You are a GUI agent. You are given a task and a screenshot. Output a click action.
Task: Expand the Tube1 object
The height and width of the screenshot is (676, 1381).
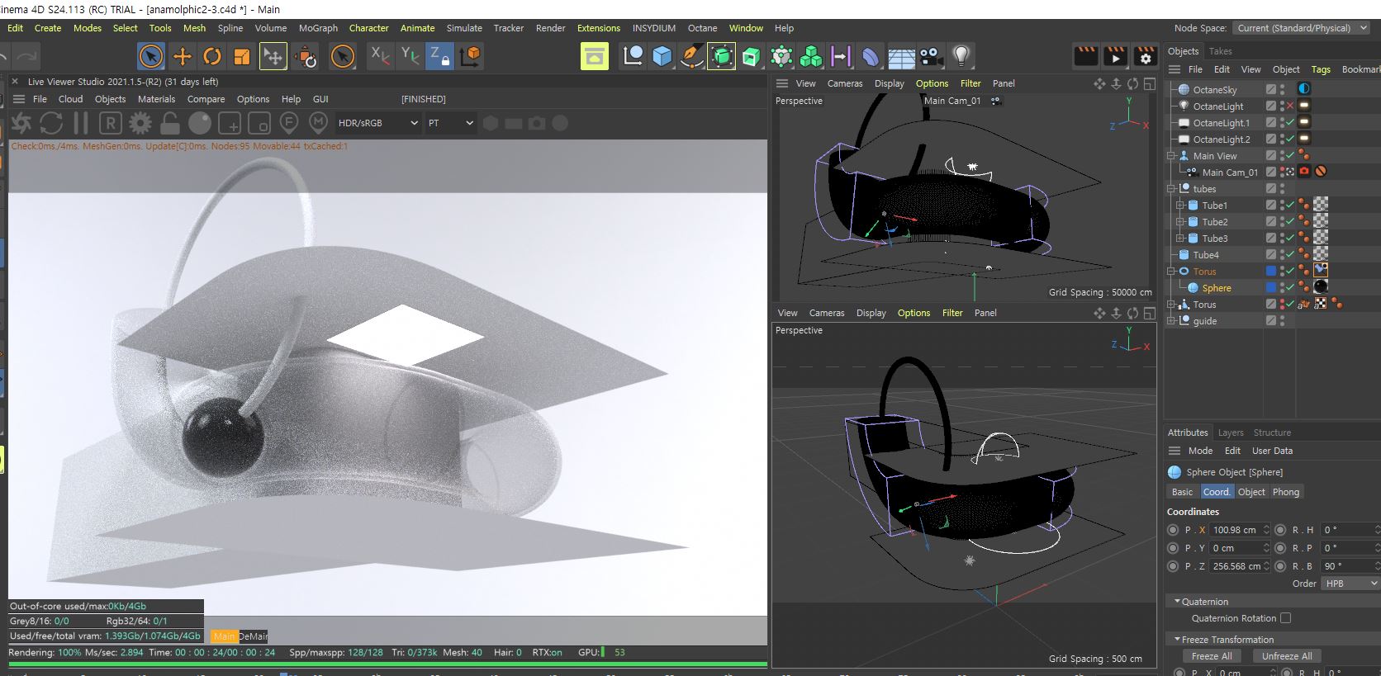pyautogui.click(x=1180, y=206)
